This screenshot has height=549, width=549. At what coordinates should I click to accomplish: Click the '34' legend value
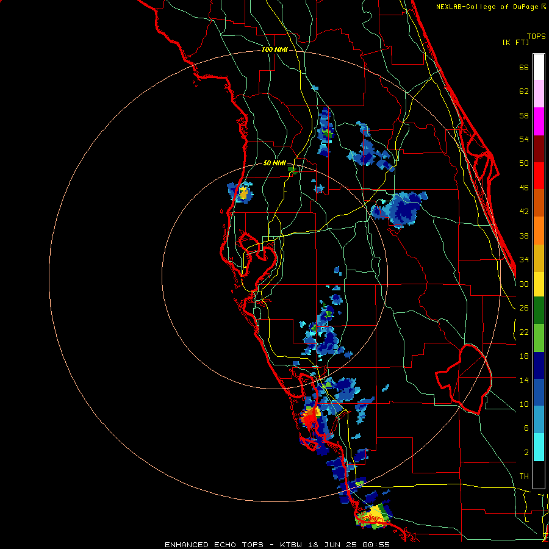524,260
